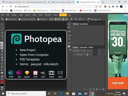
Task: Toggle lock all padlock icon
Action: (87, 54)
